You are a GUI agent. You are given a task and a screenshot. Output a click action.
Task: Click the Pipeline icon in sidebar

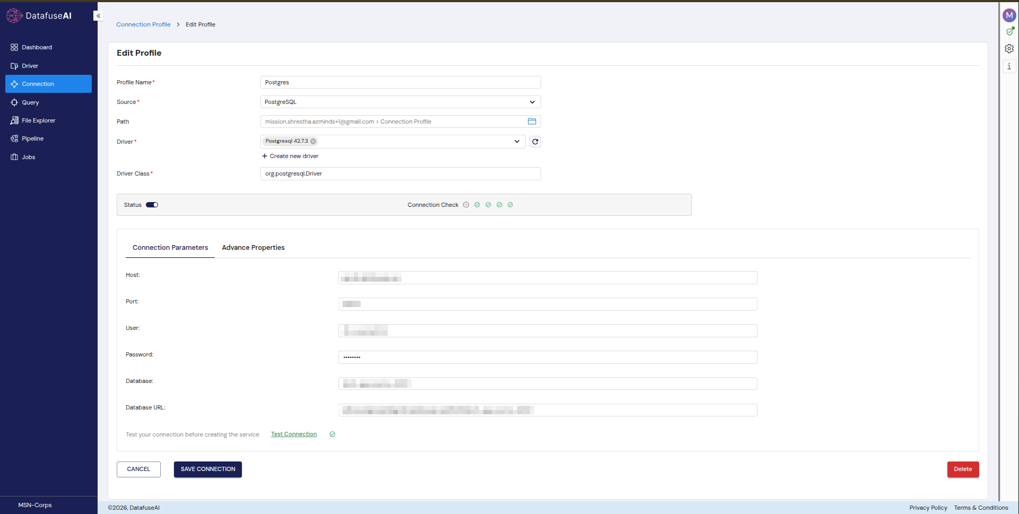(14, 138)
